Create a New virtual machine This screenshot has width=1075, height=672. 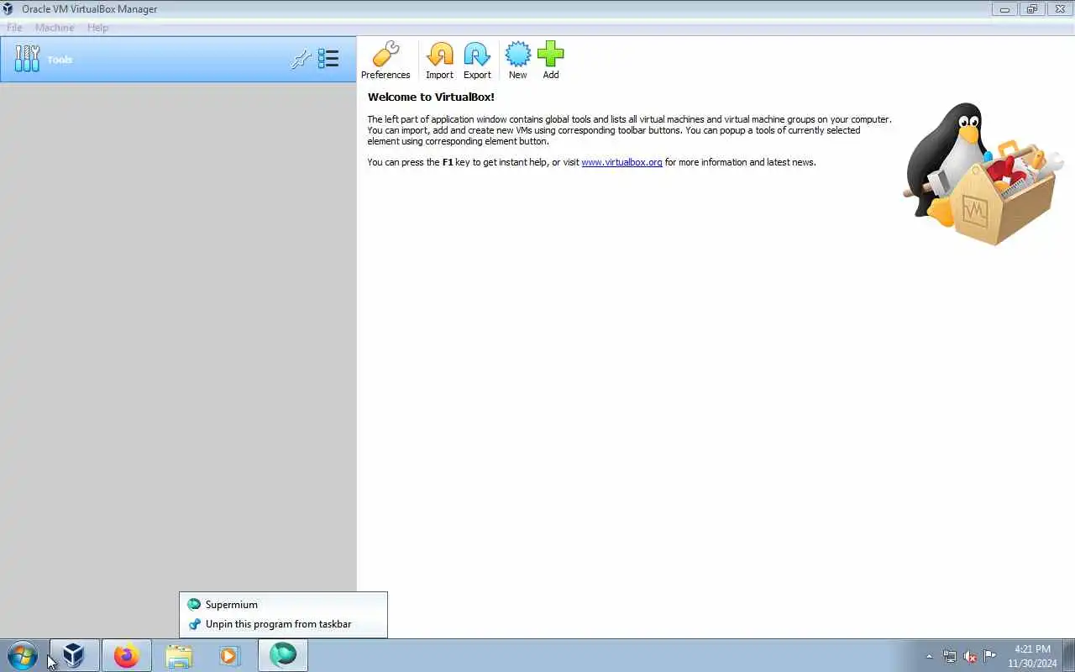coord(517,60)
